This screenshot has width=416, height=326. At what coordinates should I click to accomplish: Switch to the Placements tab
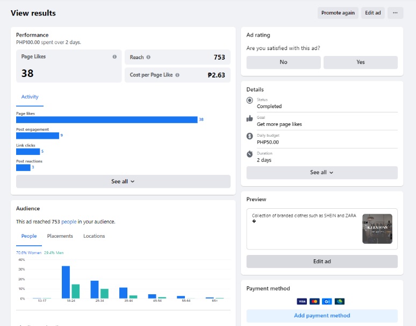[x=60, y=236]
